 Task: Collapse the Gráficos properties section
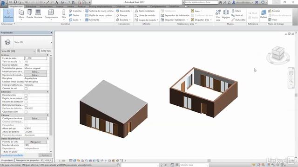click(x=47, y=55)
